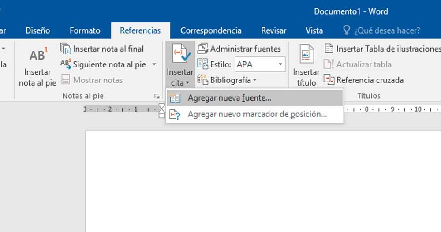Click the Insertar cita icon

(181, 53)
